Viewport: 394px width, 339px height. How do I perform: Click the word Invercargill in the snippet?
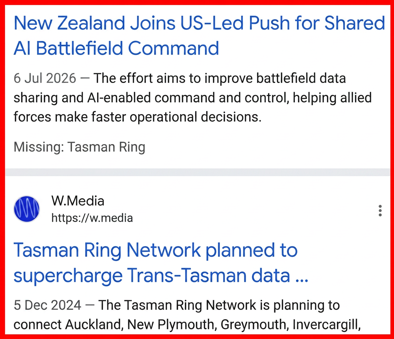327,325
